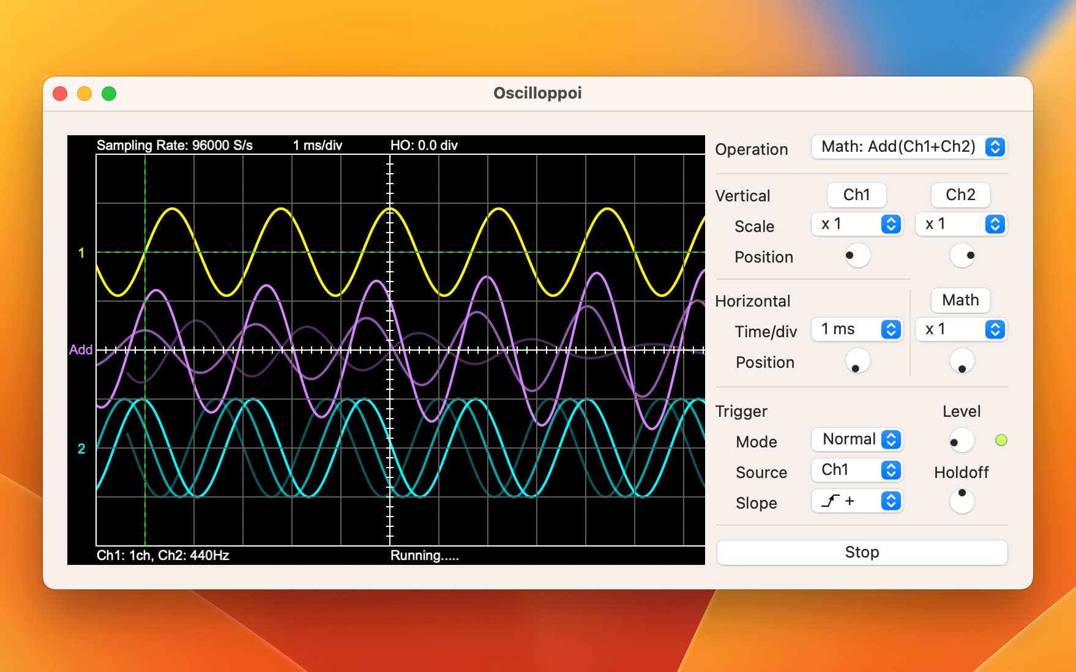Click the Holdoff knob
This screenshot has width=1076, height=672.
[x=962, y=501]
